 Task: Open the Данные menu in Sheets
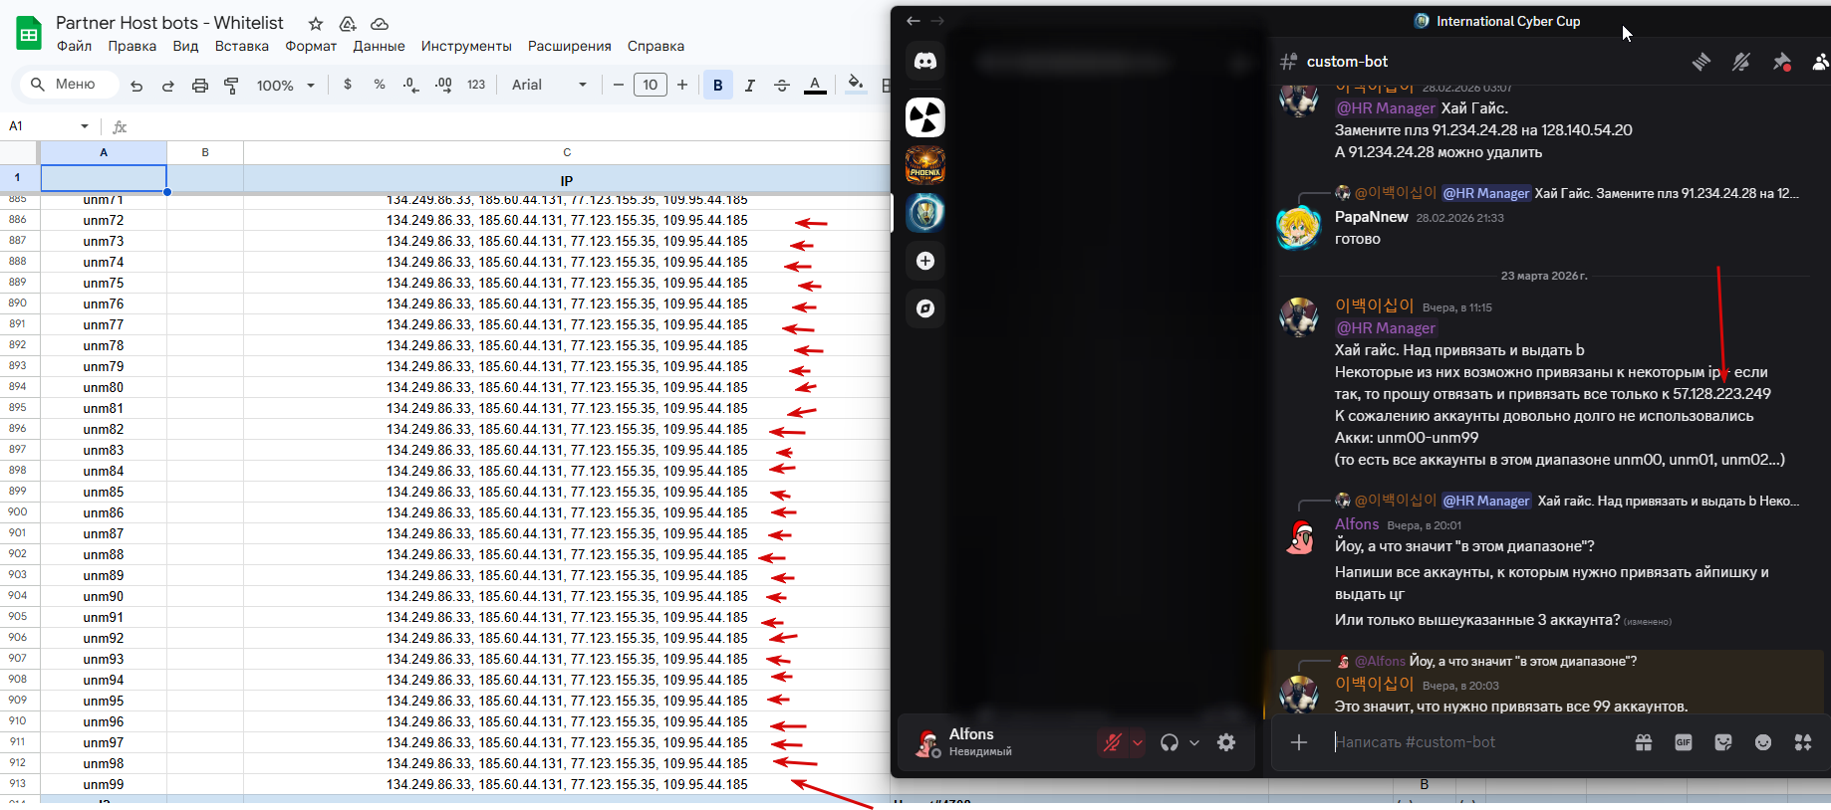coord(379,46)
